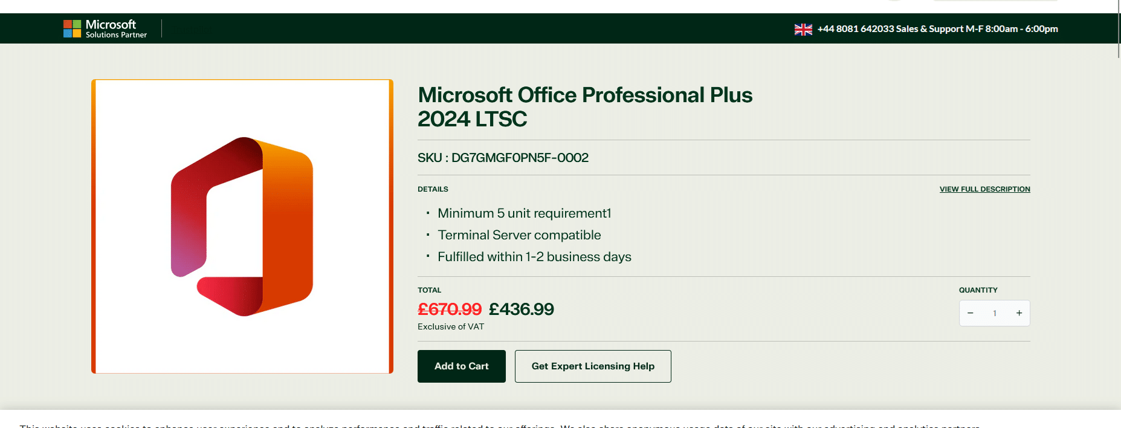Click the Exclusive of VAT note
This screenshot has height=428, width=1121.
pyautogui.click(x=451, y=327)
